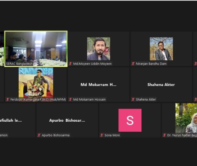Screen dimensions: 197x166
Task: Click muted mic icon beside Niranjan Bandhu Dam
Action: [x=133, y=64]
